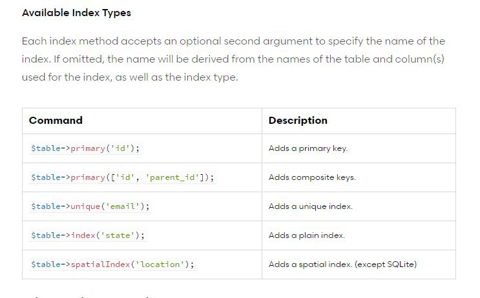Click the 'parent_id' string in the code
480x298 pixels.
point(172,177)
